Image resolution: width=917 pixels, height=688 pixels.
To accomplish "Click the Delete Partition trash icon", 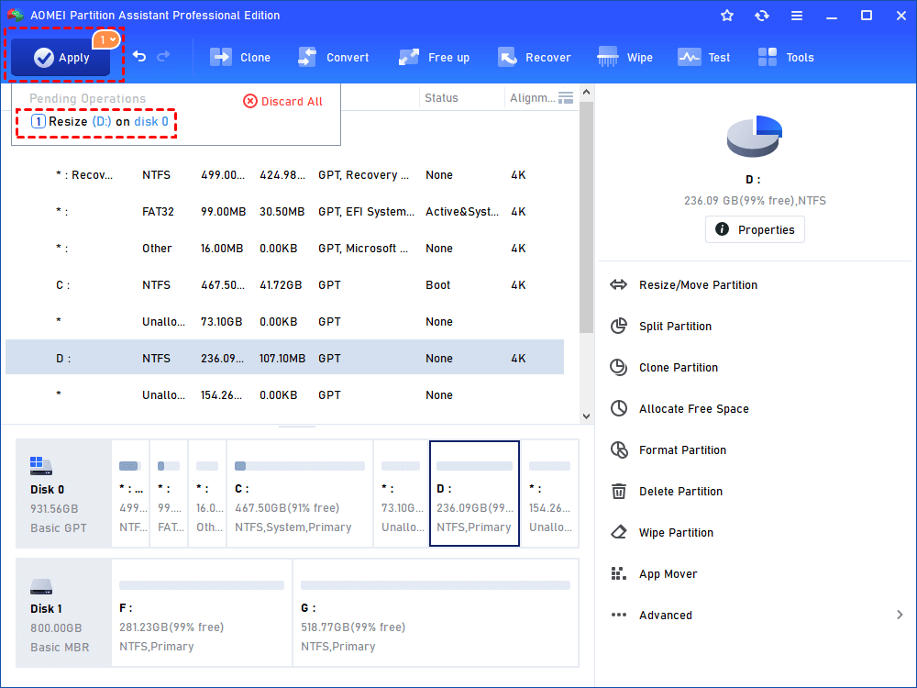I will click(618, 491).
